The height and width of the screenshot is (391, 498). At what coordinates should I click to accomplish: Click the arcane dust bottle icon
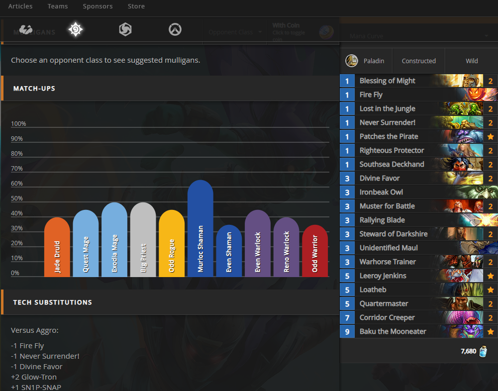coord(483,351)
